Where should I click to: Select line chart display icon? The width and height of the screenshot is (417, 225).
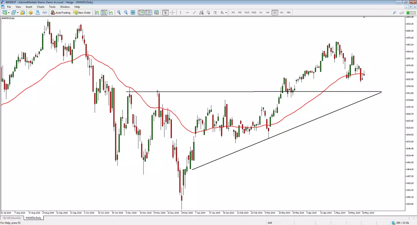(x=111, y=13)
